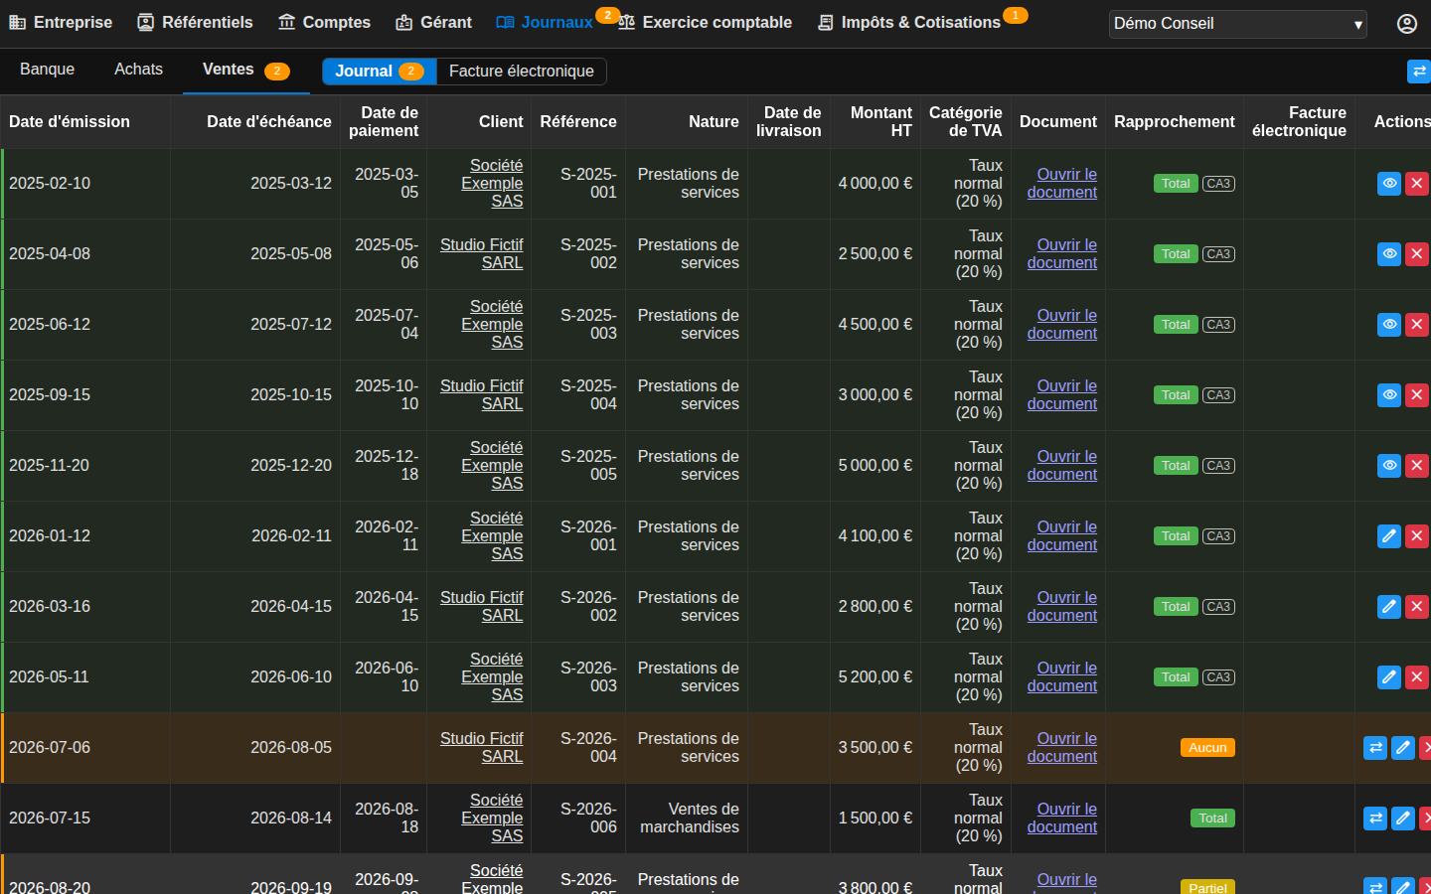Switch to the Facture électronique view
The height and width of the screenshot is (894, 1431).
tap(522, 72)
